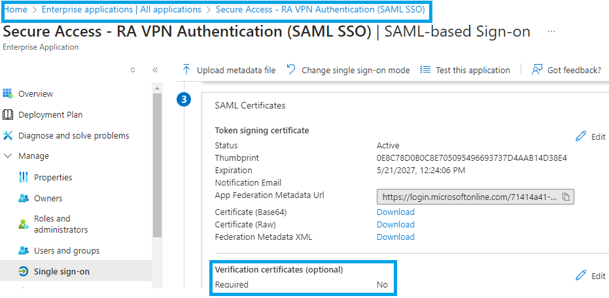The width and height of the screenshot is (609, 298).
Task: Click the pencil icon for Verification certificates
Action: pos(581,276)
